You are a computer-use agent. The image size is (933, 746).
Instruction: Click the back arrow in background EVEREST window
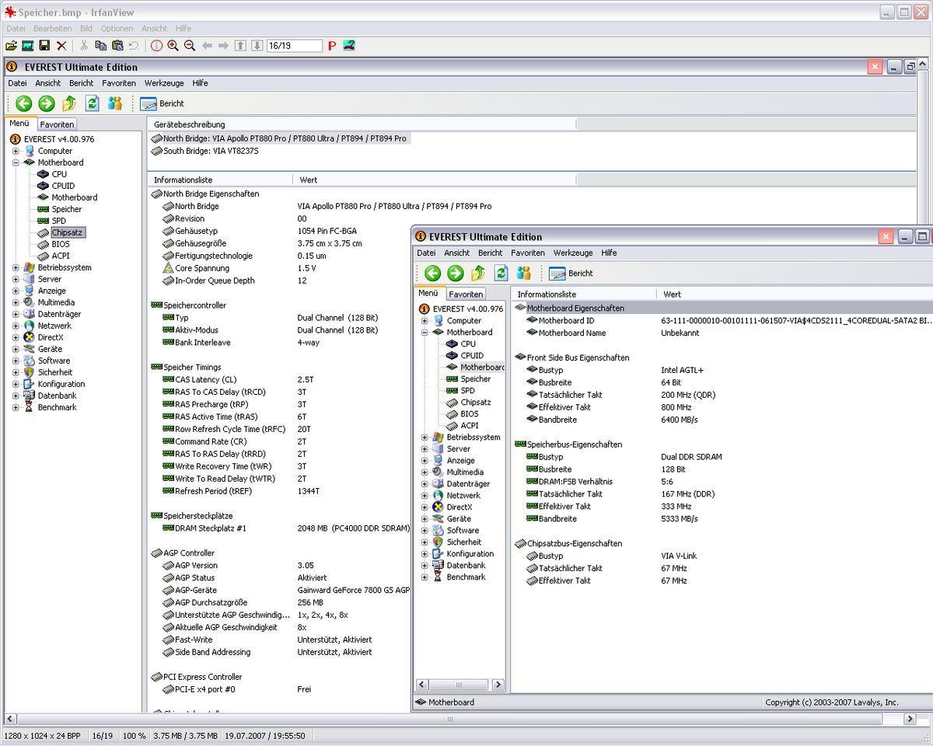click(x=24, y=103)
